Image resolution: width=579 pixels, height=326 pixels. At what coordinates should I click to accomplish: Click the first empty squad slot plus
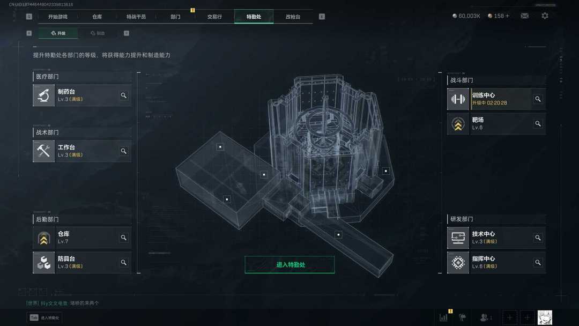(x=510, y=317)
